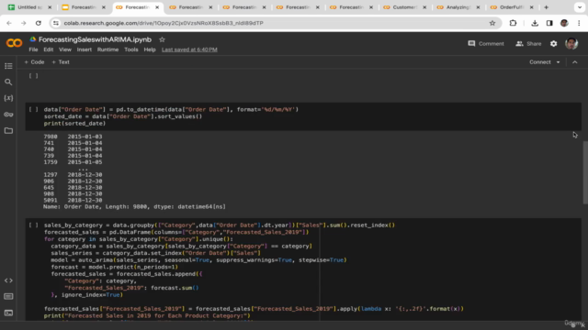Open the File menu
The width and height of the screenshot is (588, 330).
pyautogui.click(x=33, y=49)
